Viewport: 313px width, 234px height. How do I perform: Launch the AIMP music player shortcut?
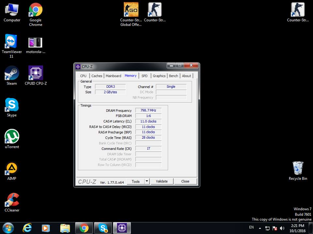point(12,169)
